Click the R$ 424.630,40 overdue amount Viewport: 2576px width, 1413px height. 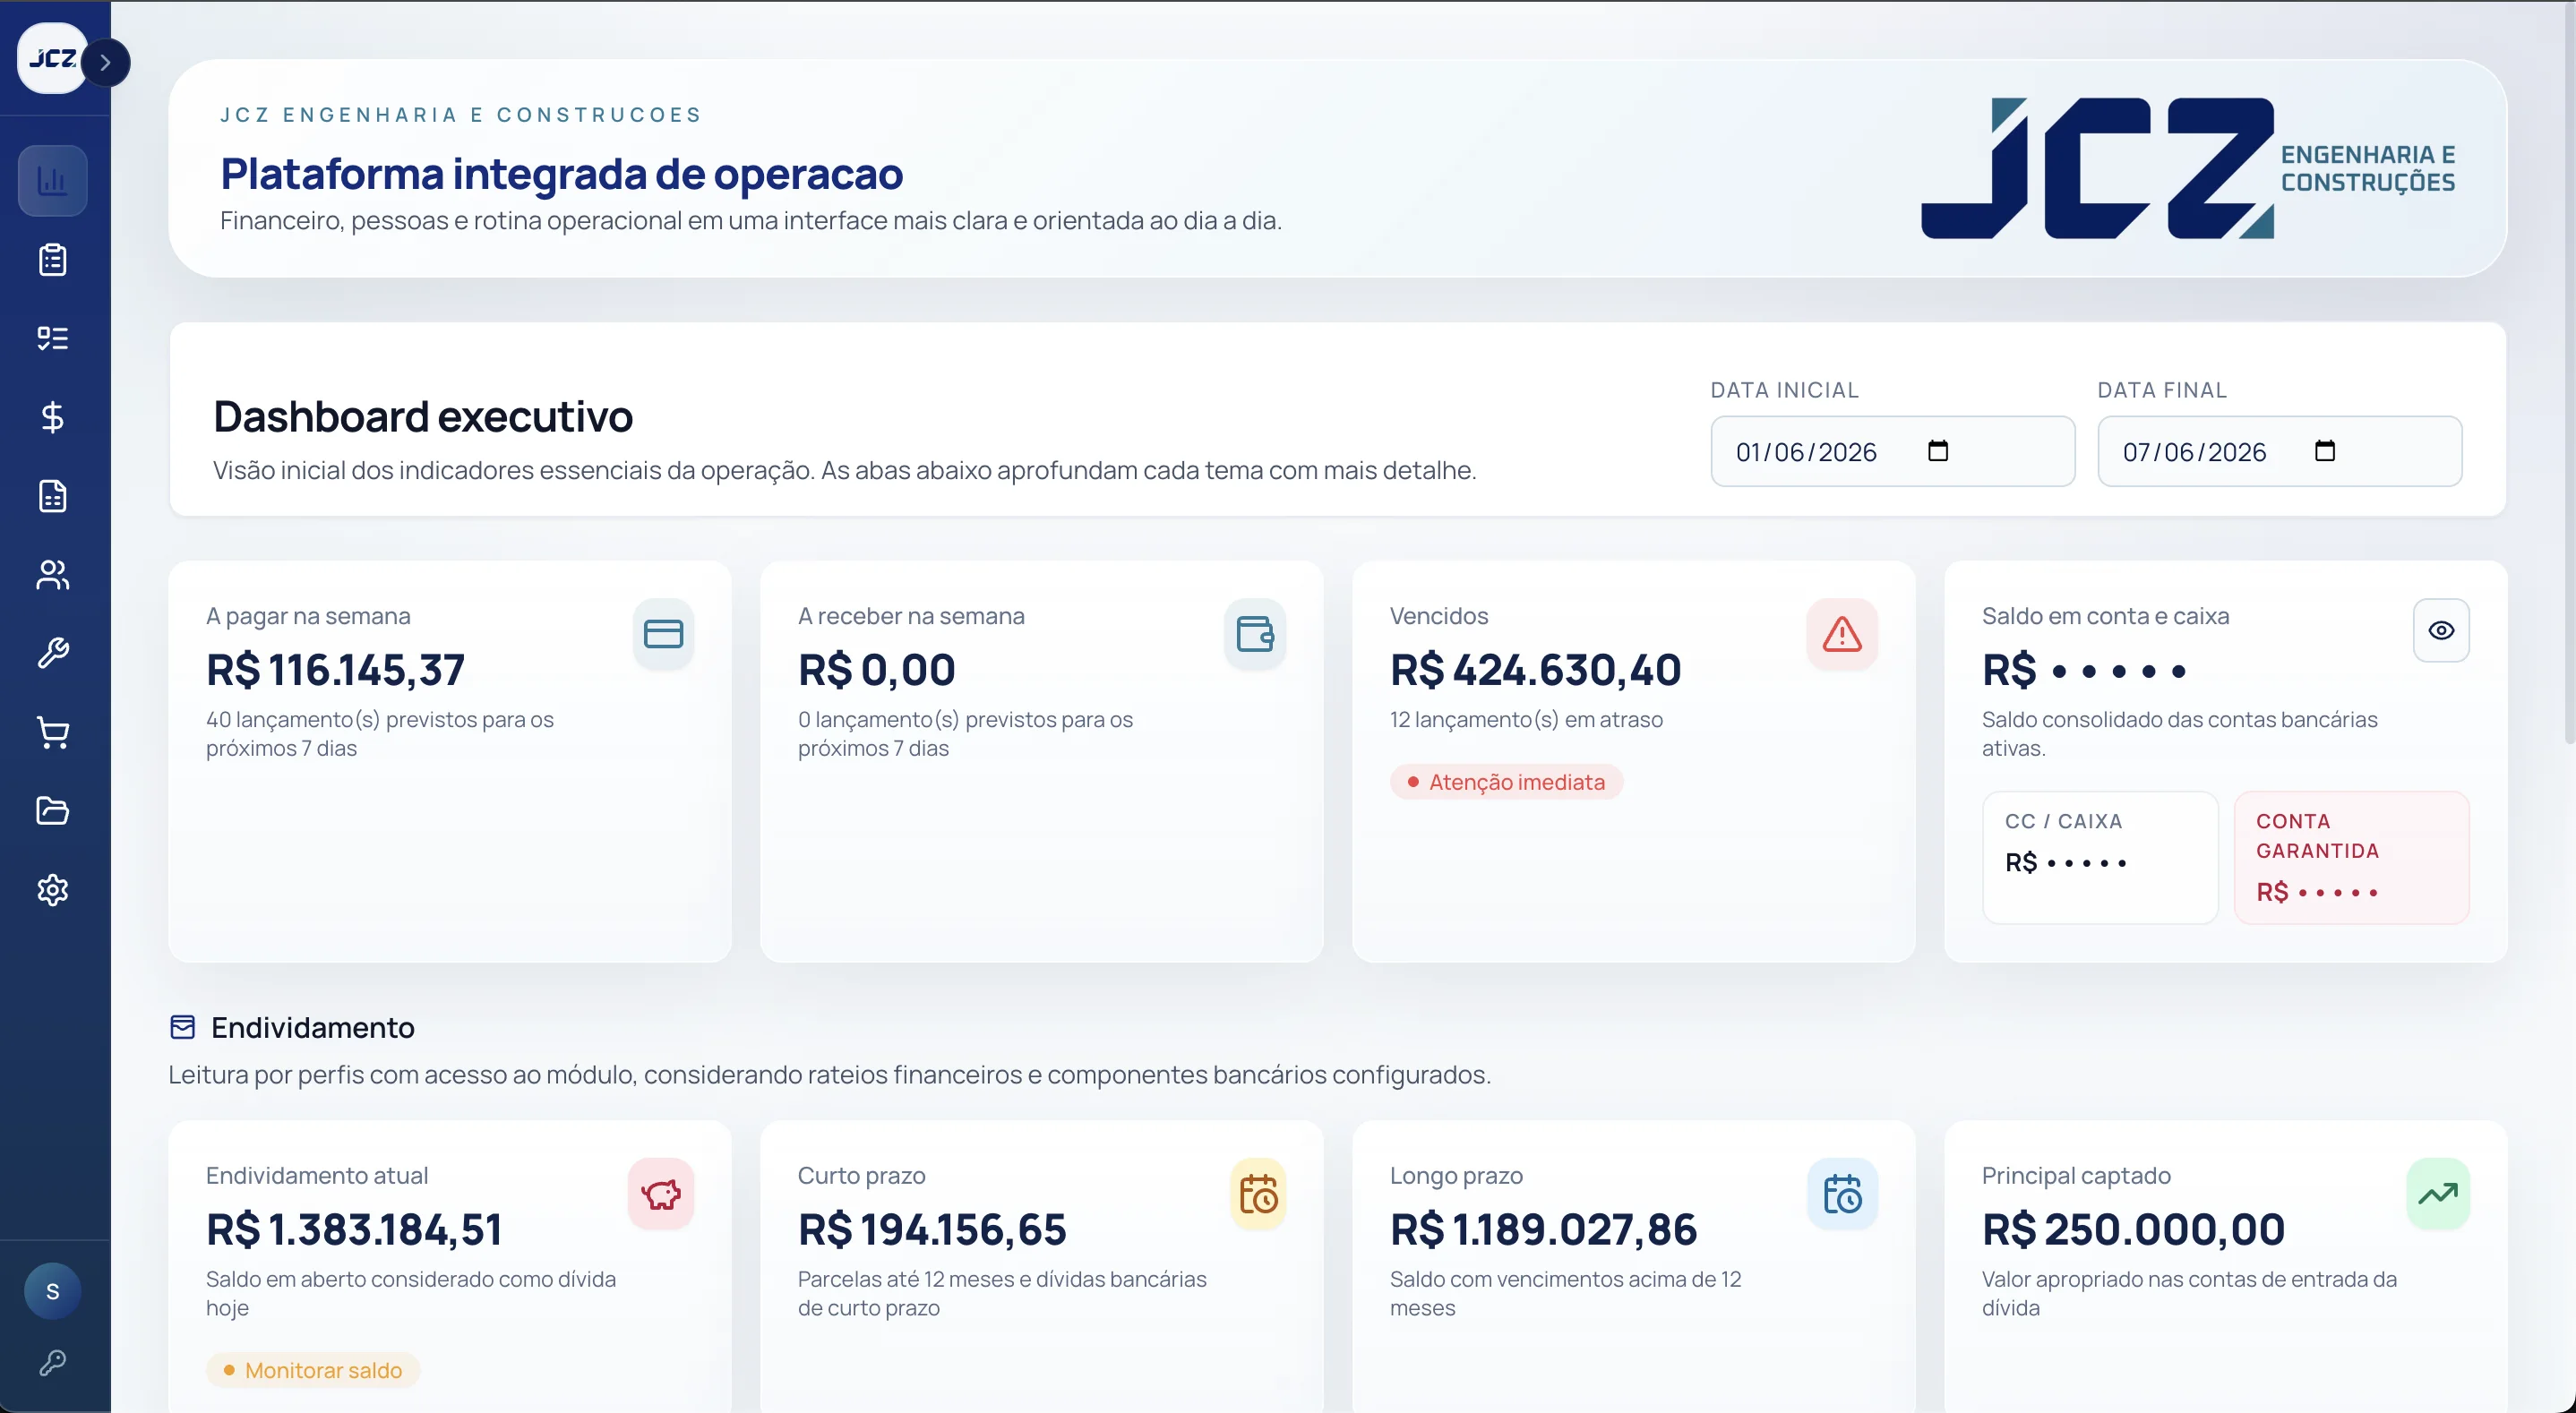(x=1535, y=670)
